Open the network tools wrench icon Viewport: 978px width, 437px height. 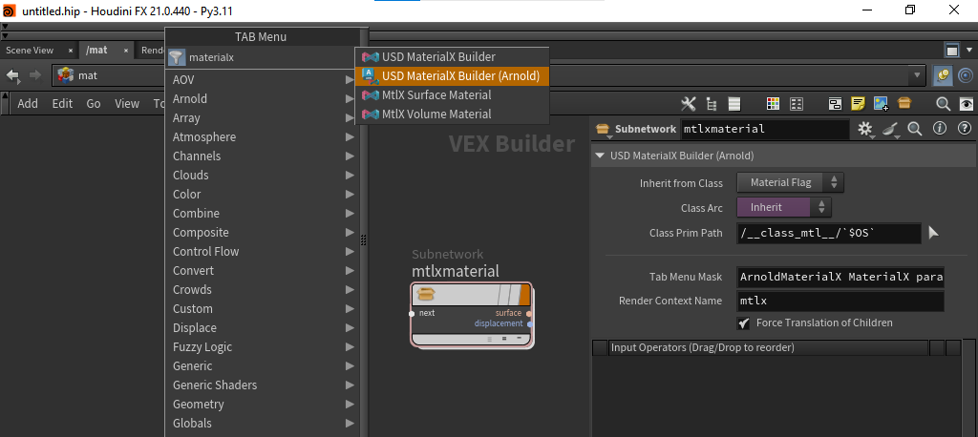689,104
